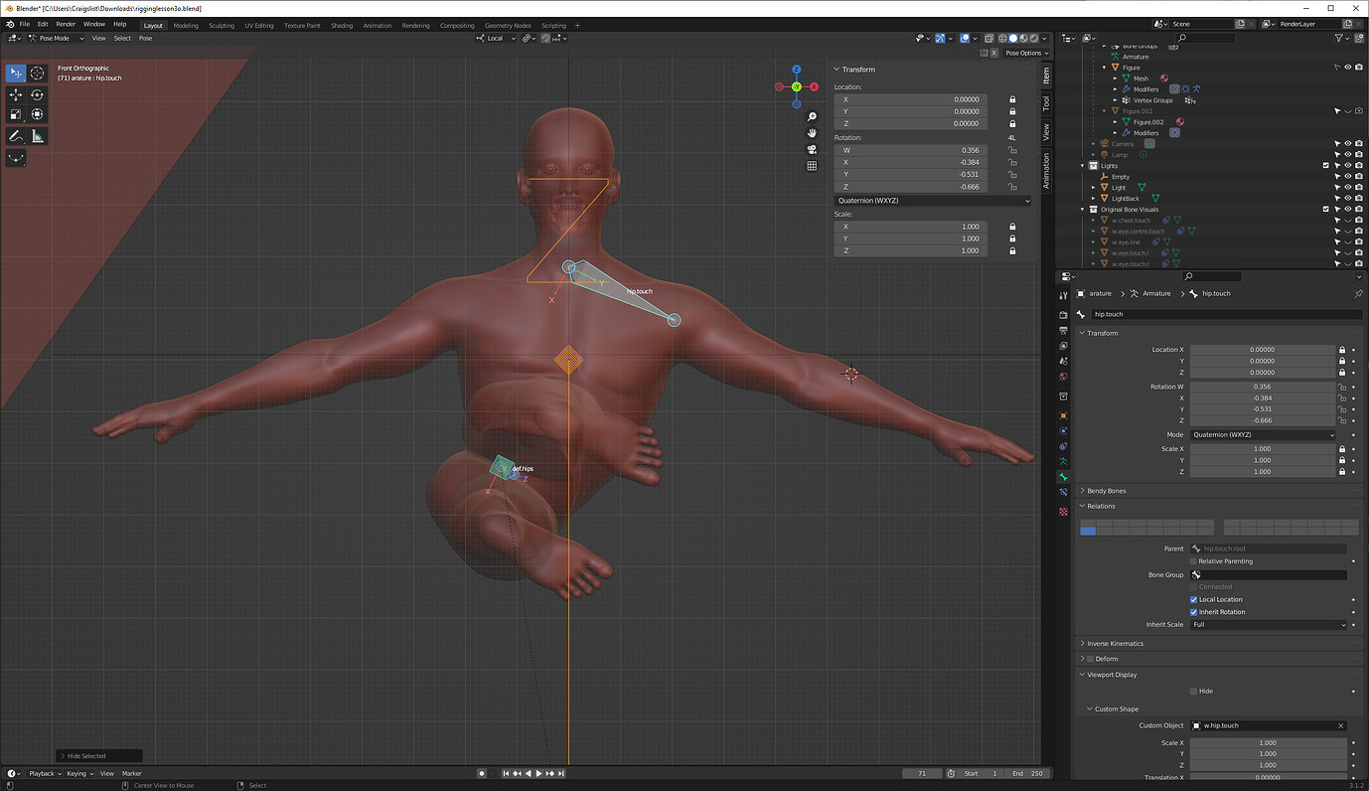Switch to the Sculpting workspace tab
The image size is (1369, 791).
pos(222,26)
